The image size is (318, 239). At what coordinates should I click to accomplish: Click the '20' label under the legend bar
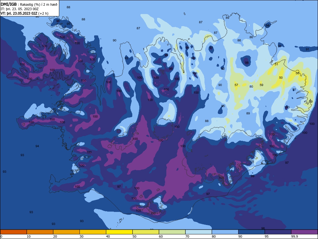55,236
